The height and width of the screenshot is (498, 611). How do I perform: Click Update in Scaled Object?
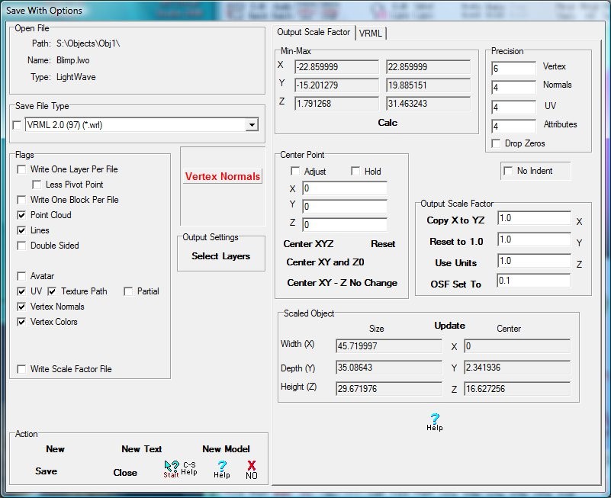(x=449, y=326)
